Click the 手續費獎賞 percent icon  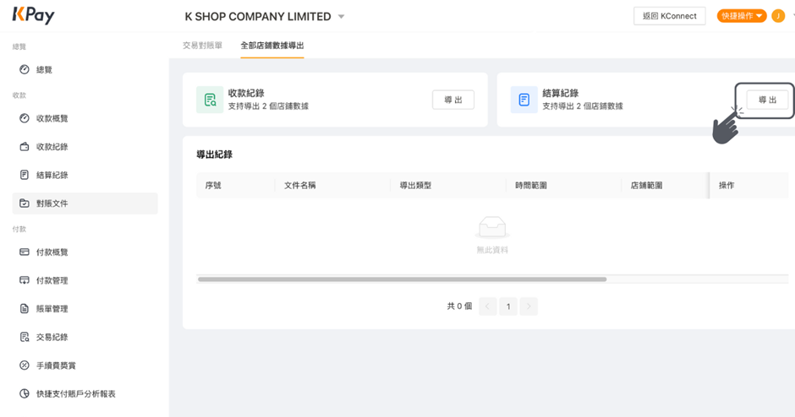(x=25, y=365)
